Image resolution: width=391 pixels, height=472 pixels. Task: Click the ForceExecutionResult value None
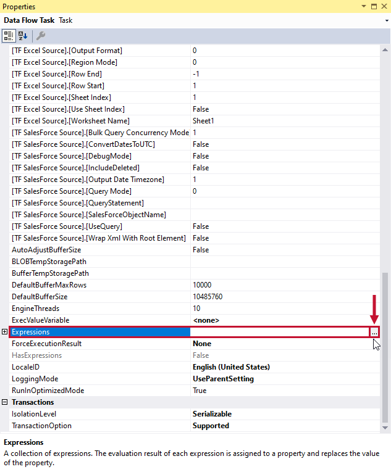tap(202, 344)
